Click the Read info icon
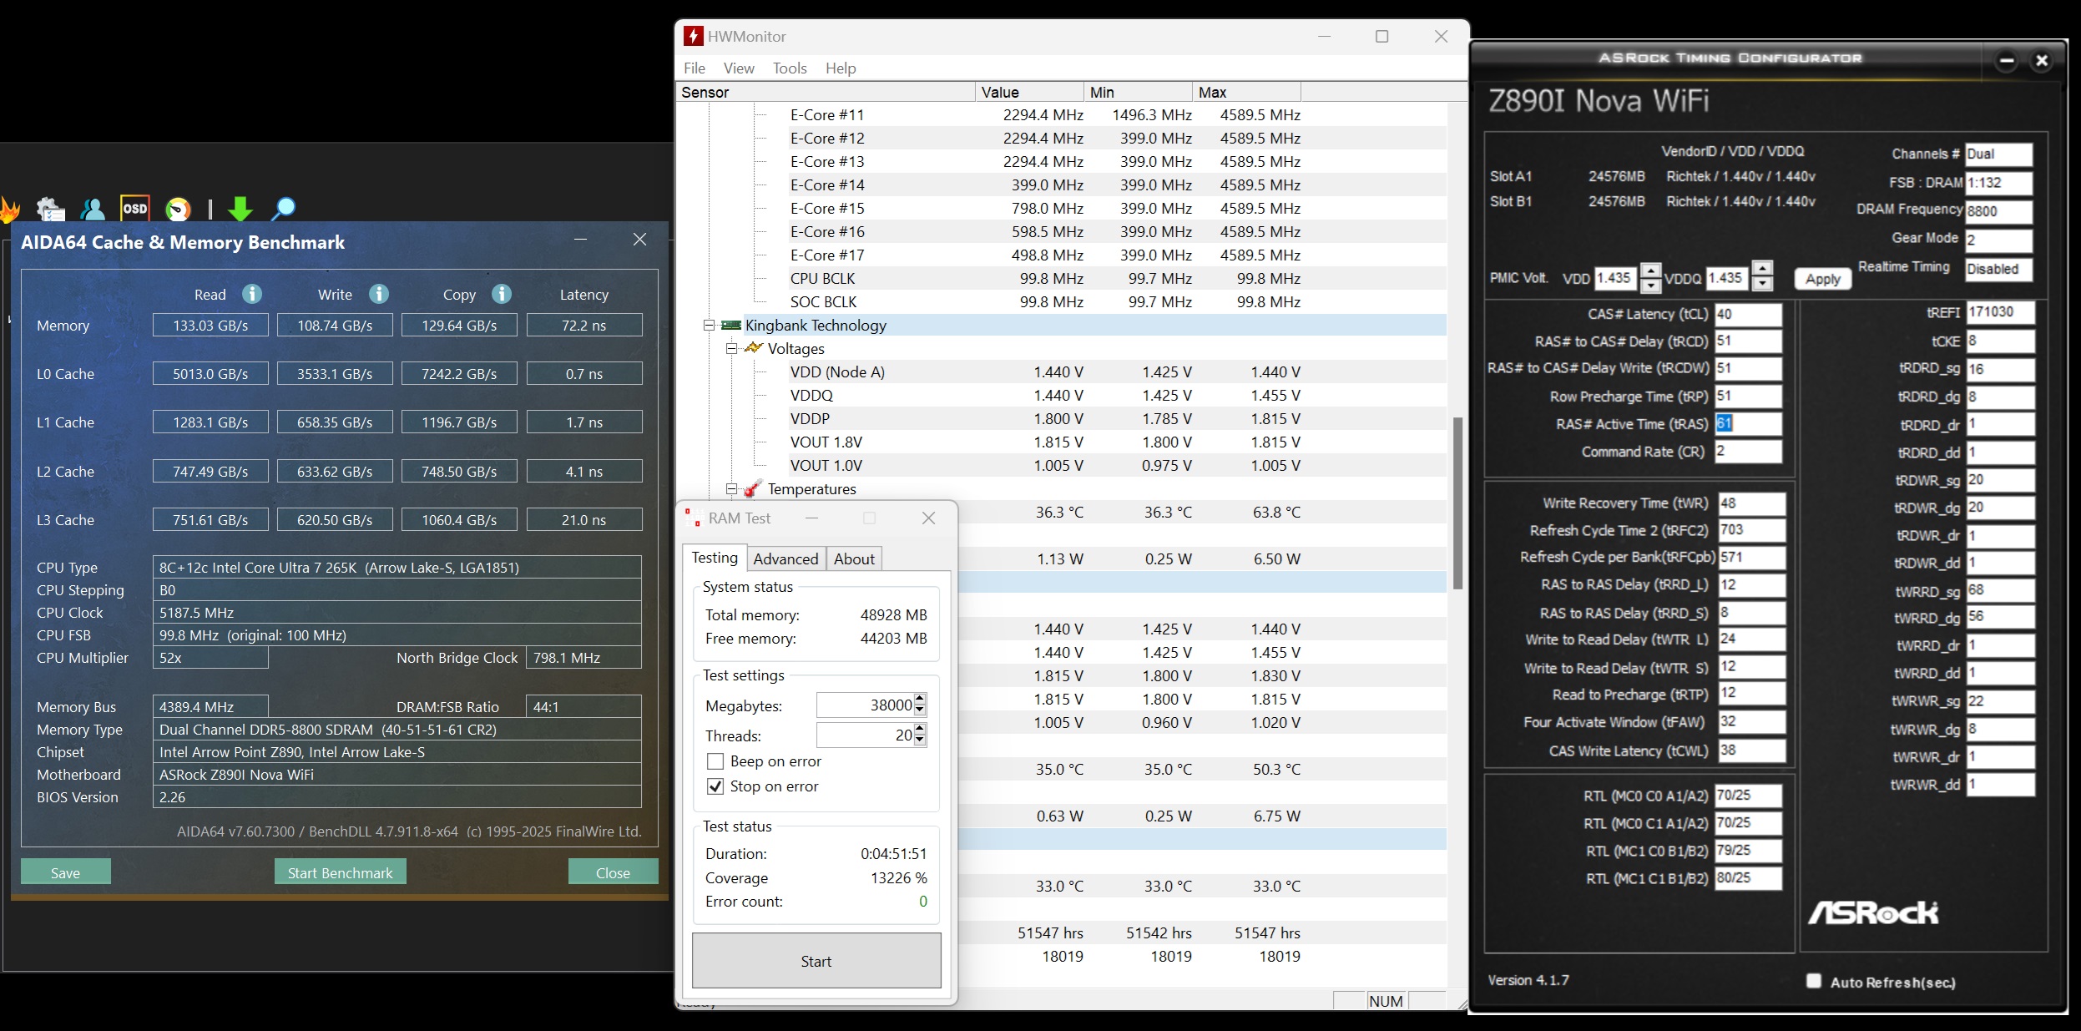The width and height of the screenshot is (2081, 1031). click(252, 294)
